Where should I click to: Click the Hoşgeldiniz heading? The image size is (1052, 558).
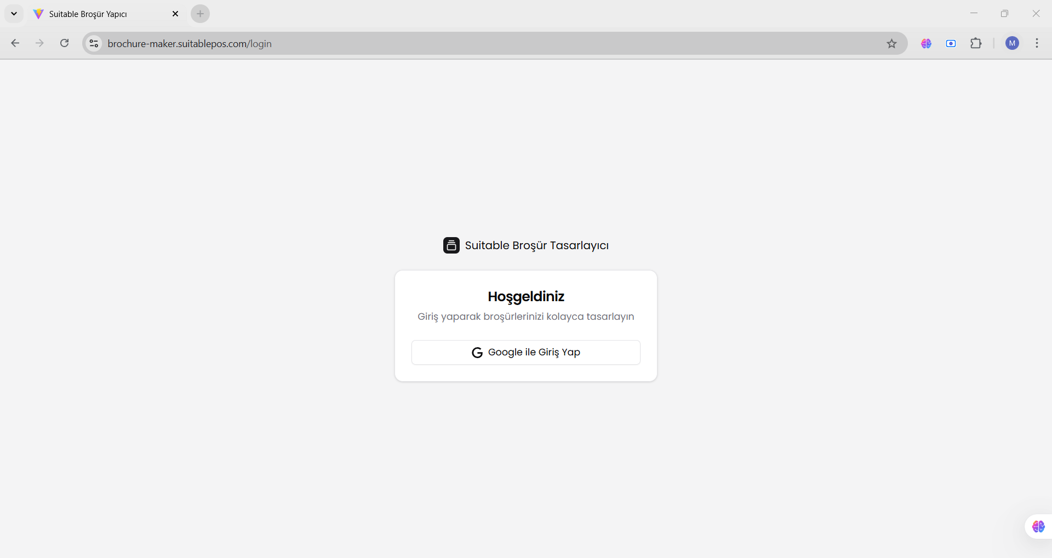pyautogui.click(x=526, y=296)
